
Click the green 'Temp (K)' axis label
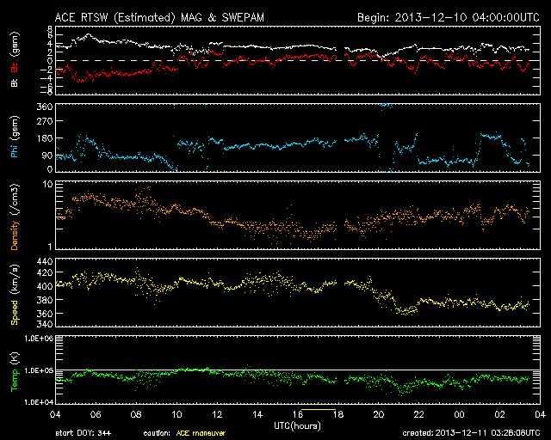click(x=14, y=372)
